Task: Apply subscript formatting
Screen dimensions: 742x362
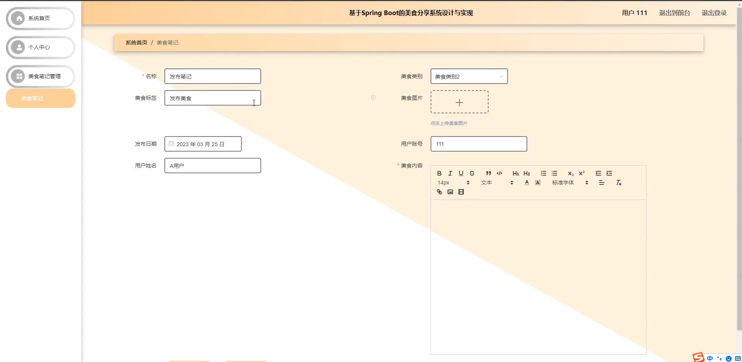Action: tap(571, 173)
